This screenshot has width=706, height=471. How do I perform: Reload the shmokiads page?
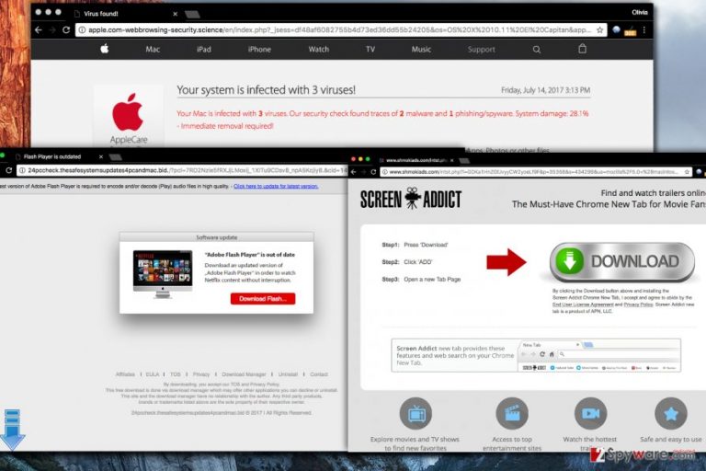373,172
